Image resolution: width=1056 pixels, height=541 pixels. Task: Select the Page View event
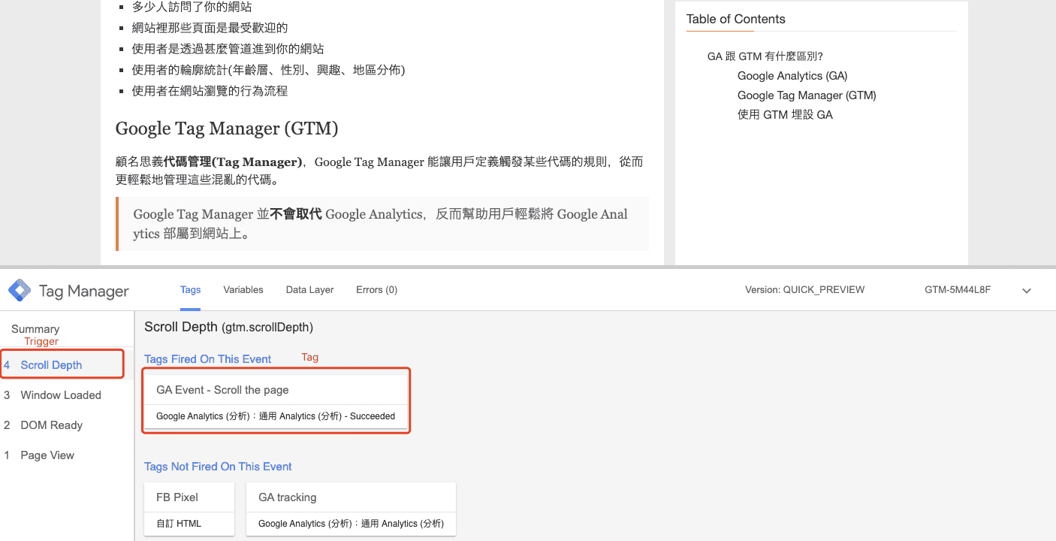(x=47, y=455)
